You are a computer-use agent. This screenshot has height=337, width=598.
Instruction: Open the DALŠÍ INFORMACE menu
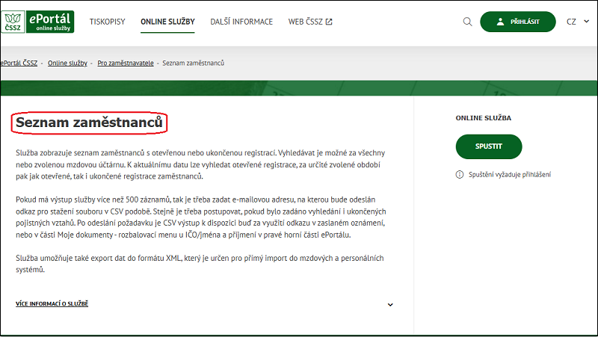[241, 22]
